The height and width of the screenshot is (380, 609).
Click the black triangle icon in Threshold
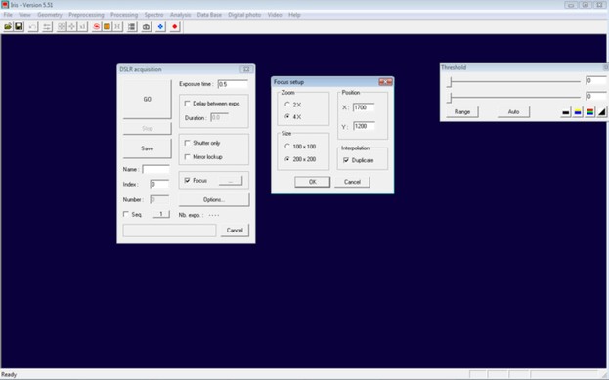pyautogui.click(x=601, y=112)
